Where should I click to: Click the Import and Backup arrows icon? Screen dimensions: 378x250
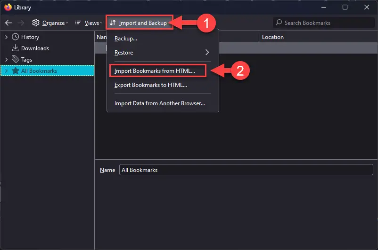[113, 23]
